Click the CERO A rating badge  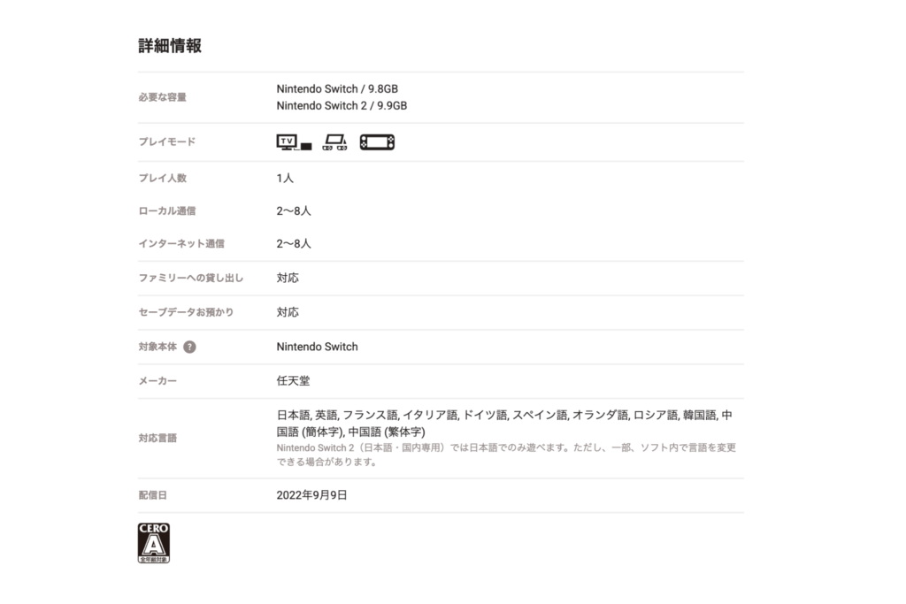coord(154,543)
